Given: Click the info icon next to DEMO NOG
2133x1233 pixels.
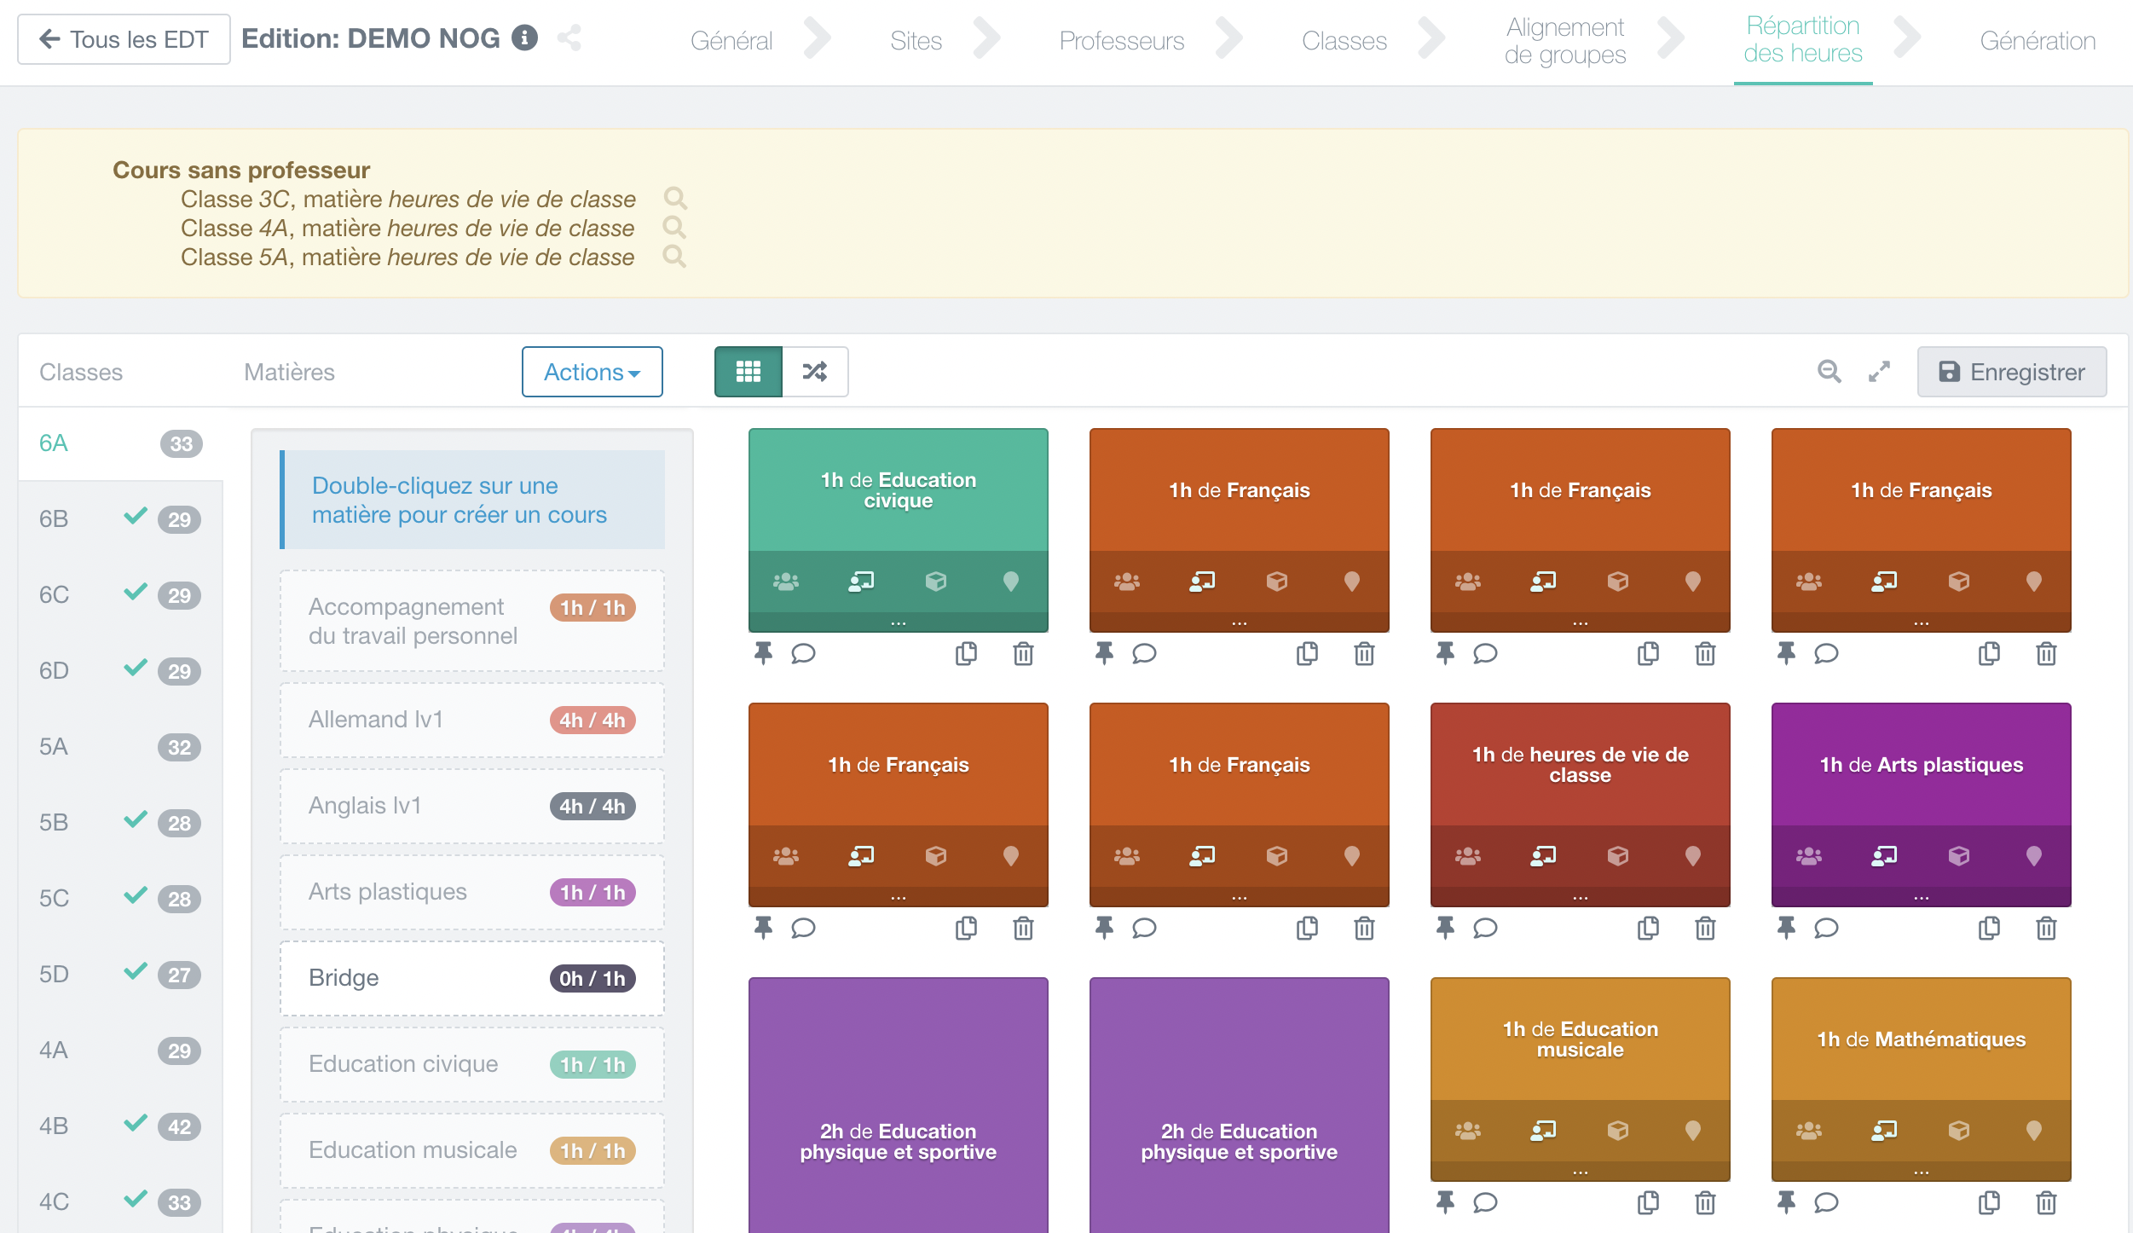Looking at the screenshot, I should point(524,38).
